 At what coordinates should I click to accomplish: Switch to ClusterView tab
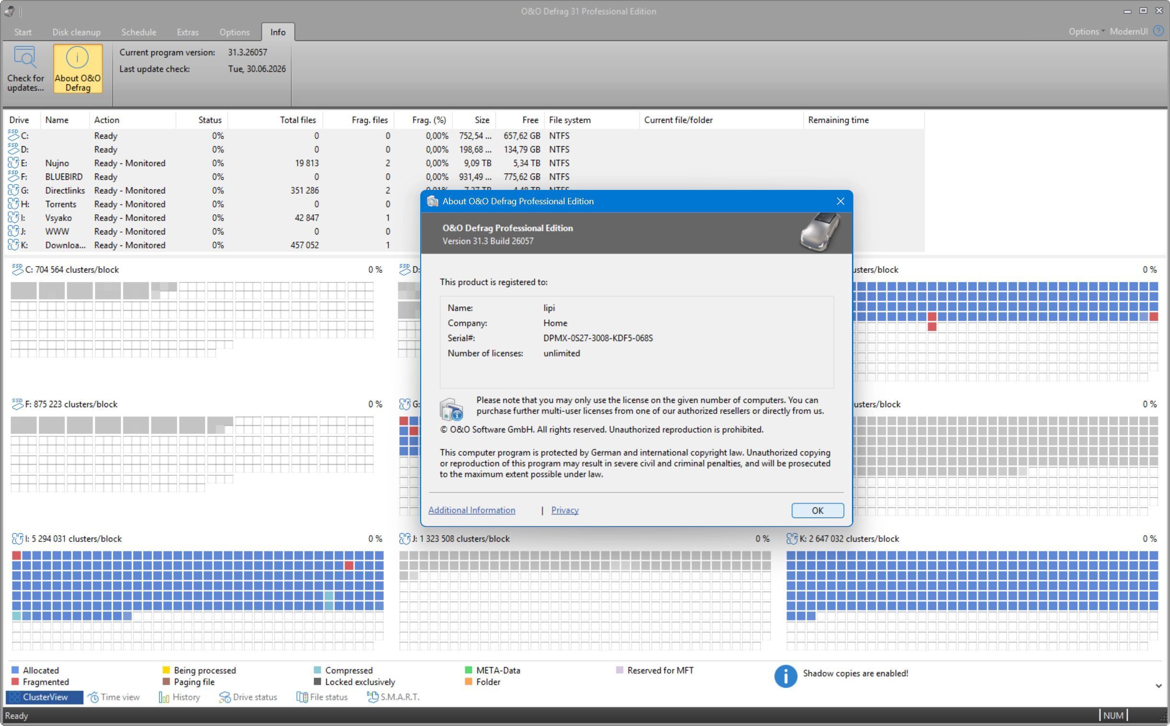click(44, 697)
